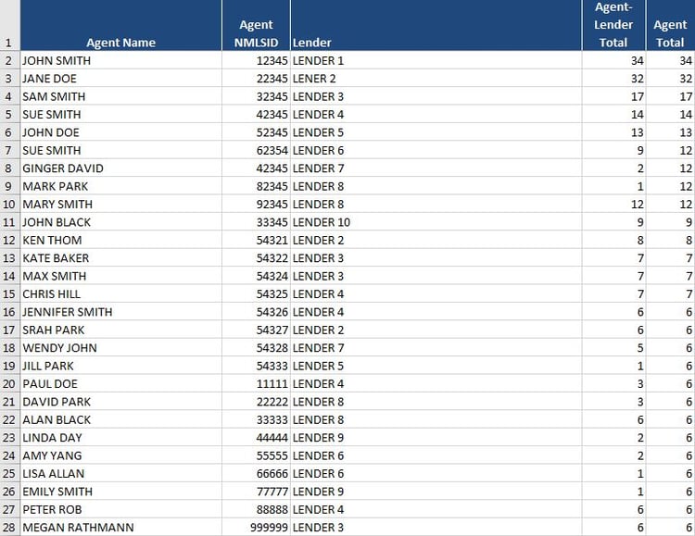Image resolution: width=695 pixels, height=536 pixels.
Task: Click the misspelled LENER 2 cell
Action: [436, 79]
